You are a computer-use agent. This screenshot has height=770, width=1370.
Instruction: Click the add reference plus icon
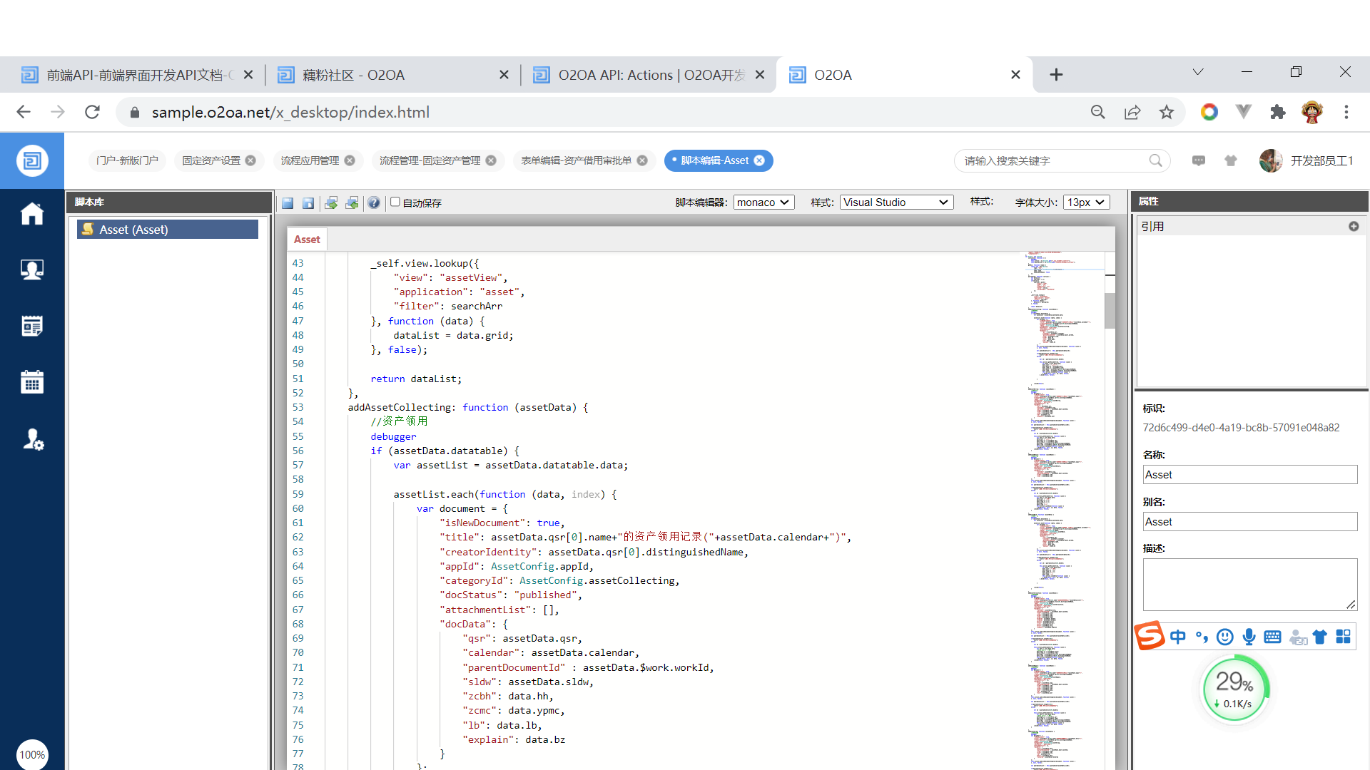(x=1354, y=226)
